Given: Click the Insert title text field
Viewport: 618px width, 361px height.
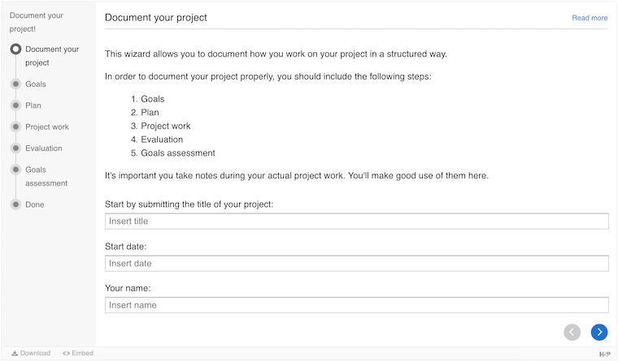Looking at the screenshot, I should pos(356,221).
